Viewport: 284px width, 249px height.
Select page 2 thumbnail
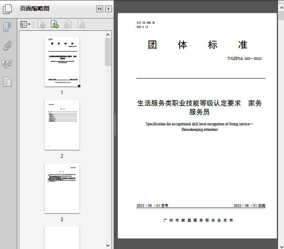(62, 125)
